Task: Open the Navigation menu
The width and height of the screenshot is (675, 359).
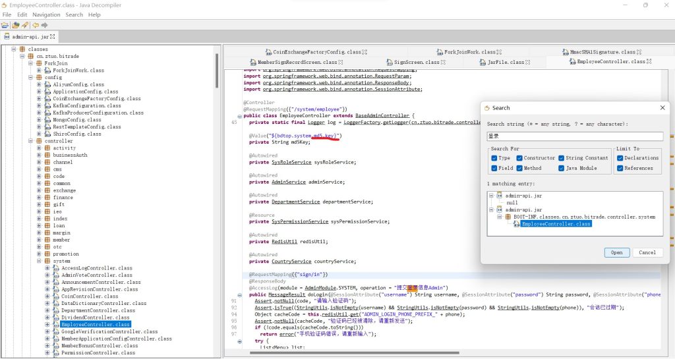Action: pos(46,14)
